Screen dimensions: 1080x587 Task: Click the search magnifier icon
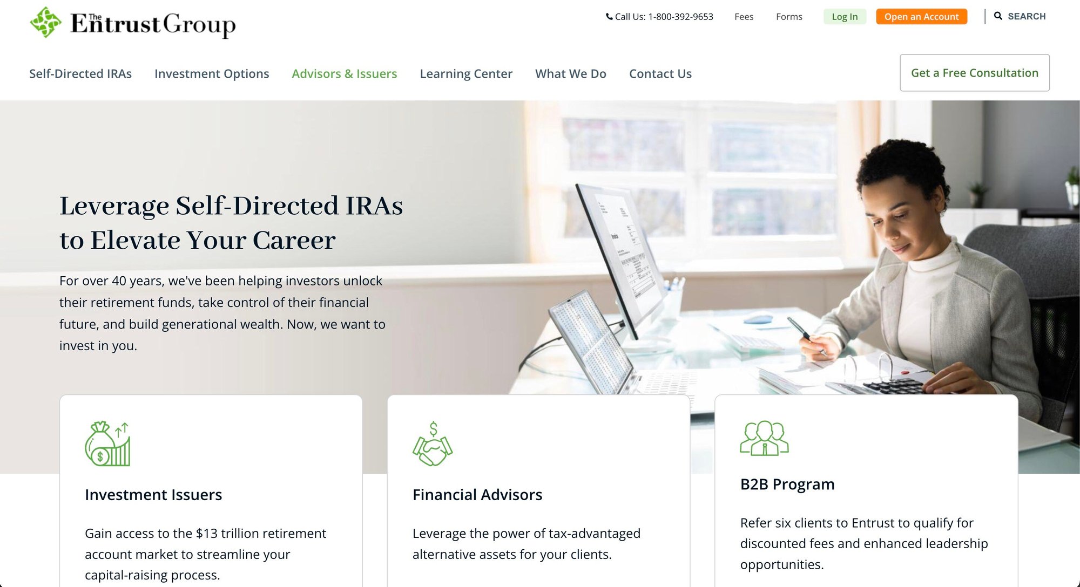(x=997, y=15)
